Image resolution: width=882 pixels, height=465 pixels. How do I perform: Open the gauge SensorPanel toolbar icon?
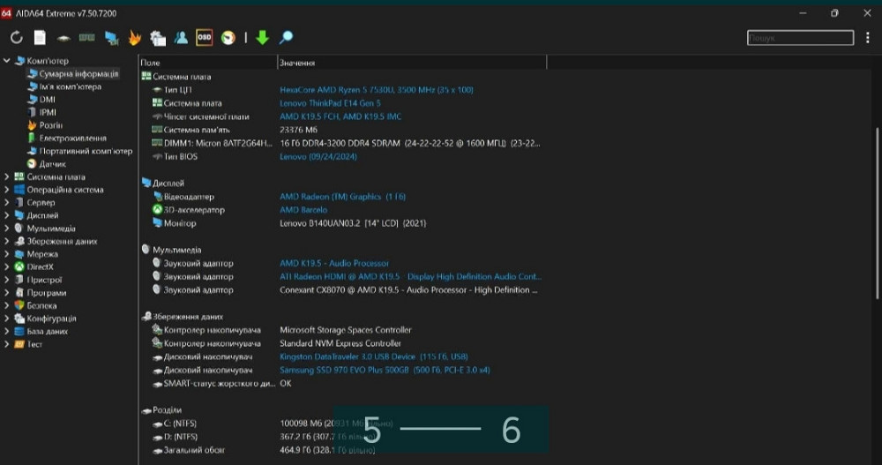[x=228, y=38]
